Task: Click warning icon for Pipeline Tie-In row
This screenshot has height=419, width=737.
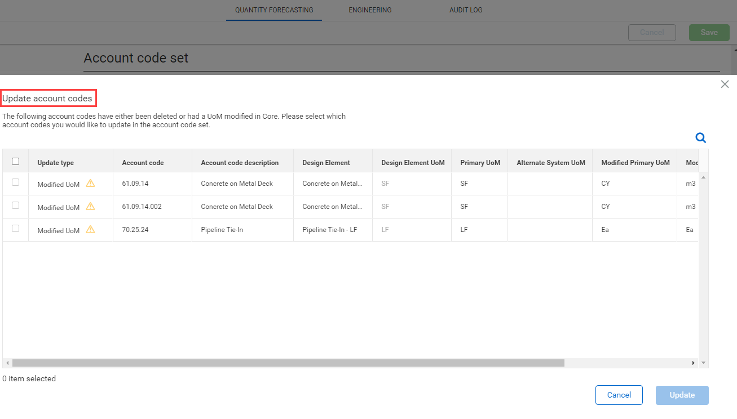Action: point(90,230)
